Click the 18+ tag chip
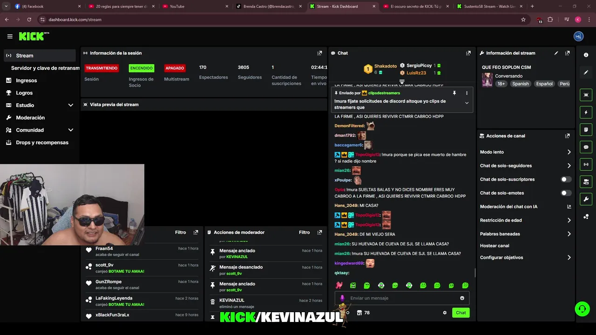This screenshot has width=596, height=335. pos(501,84)
